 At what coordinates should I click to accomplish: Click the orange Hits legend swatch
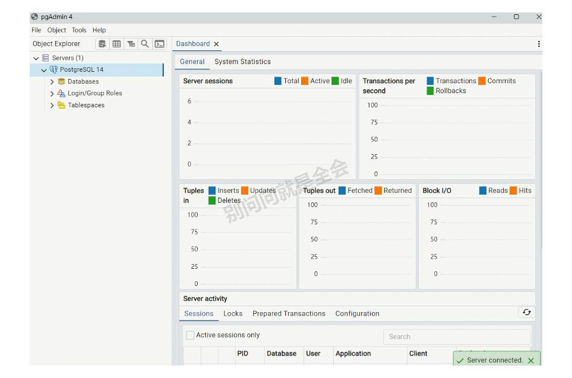click(513, 190)
